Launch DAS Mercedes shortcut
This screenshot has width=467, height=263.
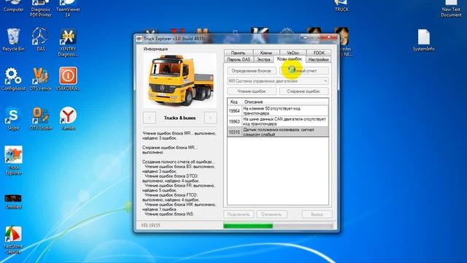41,39
